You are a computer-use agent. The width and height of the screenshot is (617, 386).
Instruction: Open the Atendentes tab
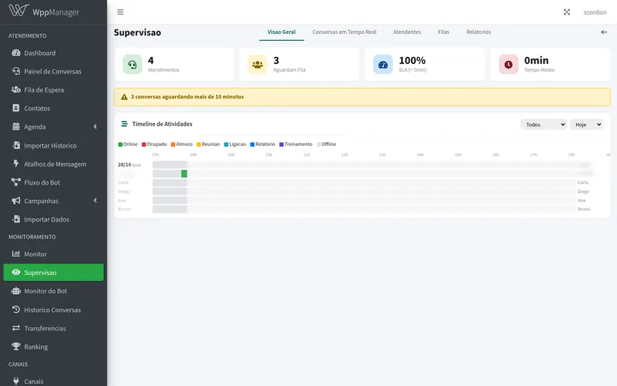pyautogui.click(x=407, y=32)
